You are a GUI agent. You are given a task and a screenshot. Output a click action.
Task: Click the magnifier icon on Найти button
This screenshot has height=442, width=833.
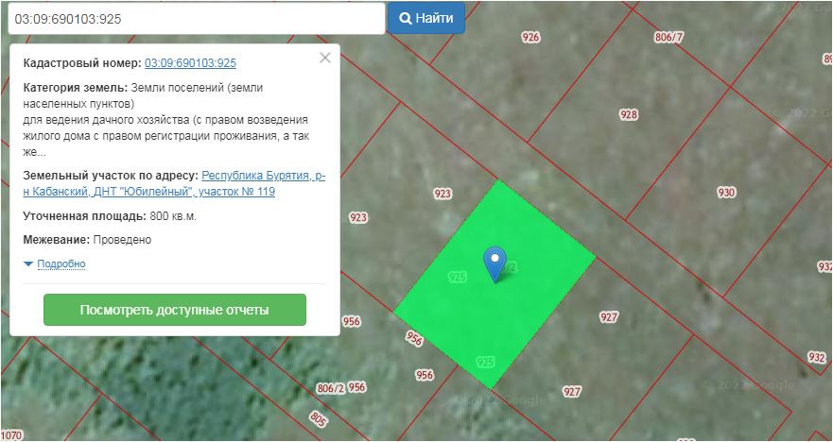(x=405, y=18)
